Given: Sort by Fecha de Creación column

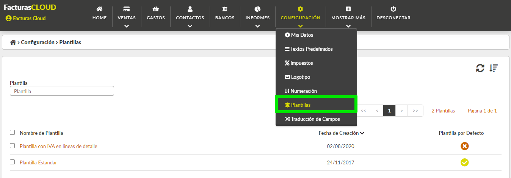Looking at the screenshot, I should (x=341, y=133).
